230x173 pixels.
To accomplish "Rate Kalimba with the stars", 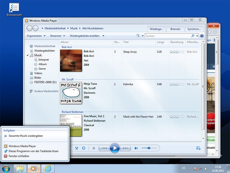I will [177, 84].
